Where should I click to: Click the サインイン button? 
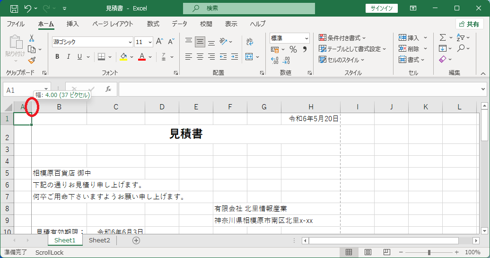(382, 9)
